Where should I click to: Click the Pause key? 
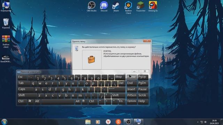pyautogui.click(x=143, y=90)
